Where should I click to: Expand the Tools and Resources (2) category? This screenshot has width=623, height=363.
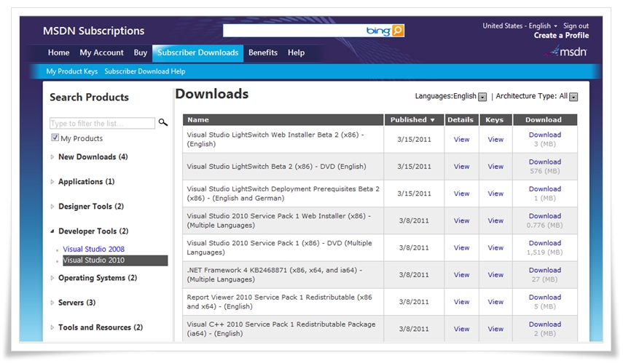(x=52, y=327)
